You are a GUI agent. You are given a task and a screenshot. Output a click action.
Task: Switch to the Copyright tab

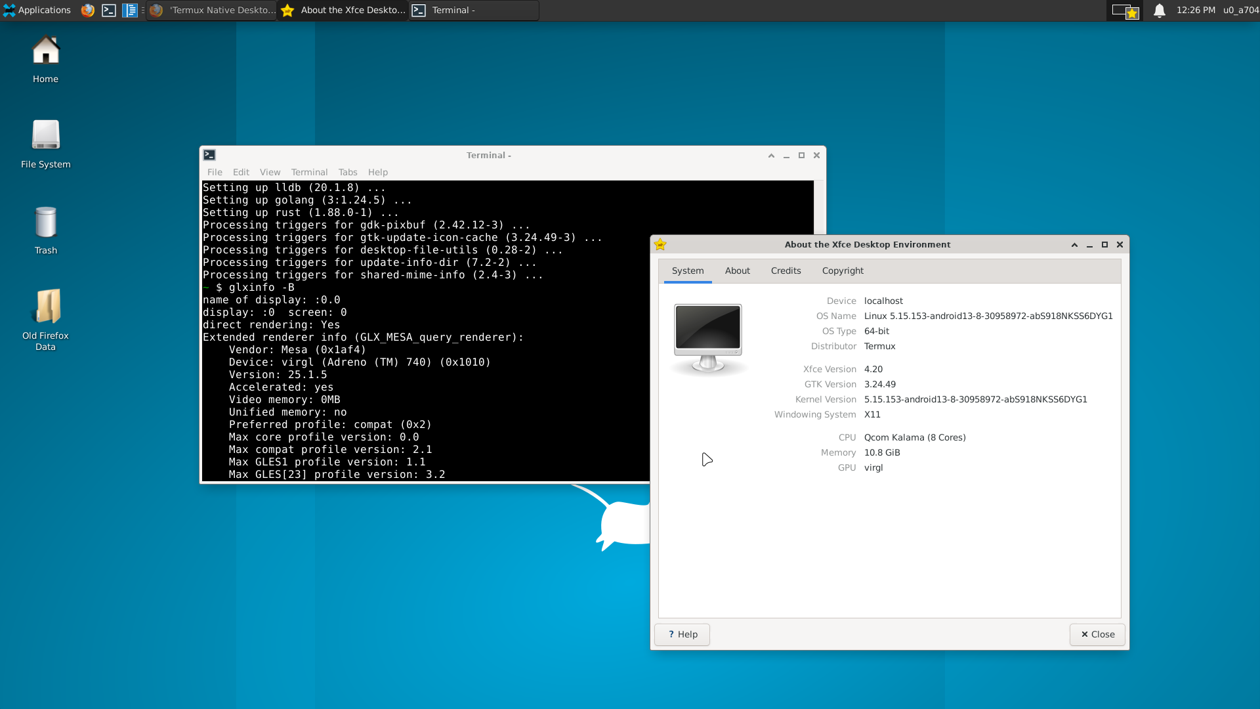(x=843, y=270)
